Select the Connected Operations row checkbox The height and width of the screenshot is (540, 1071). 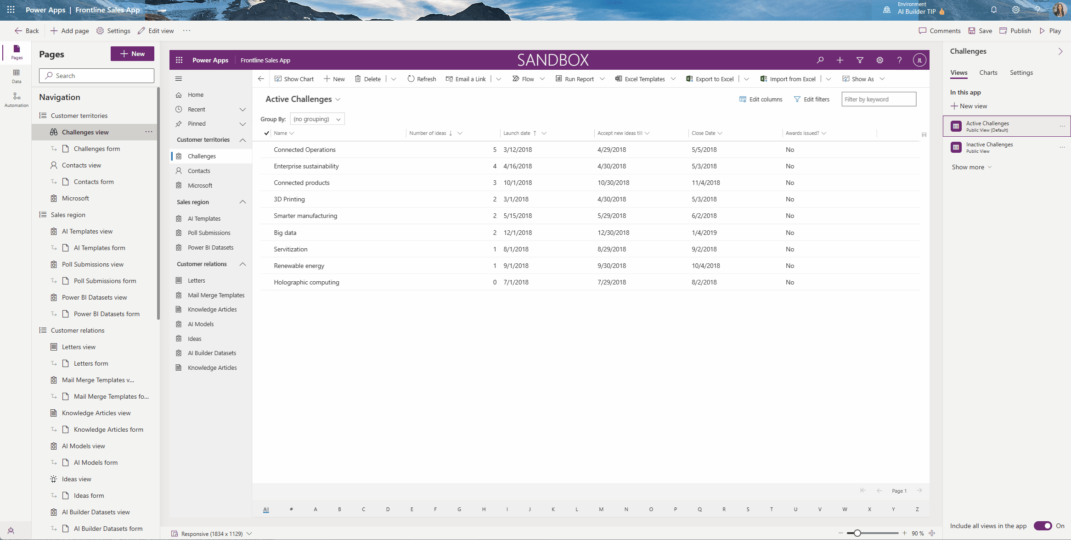[267, 149]
